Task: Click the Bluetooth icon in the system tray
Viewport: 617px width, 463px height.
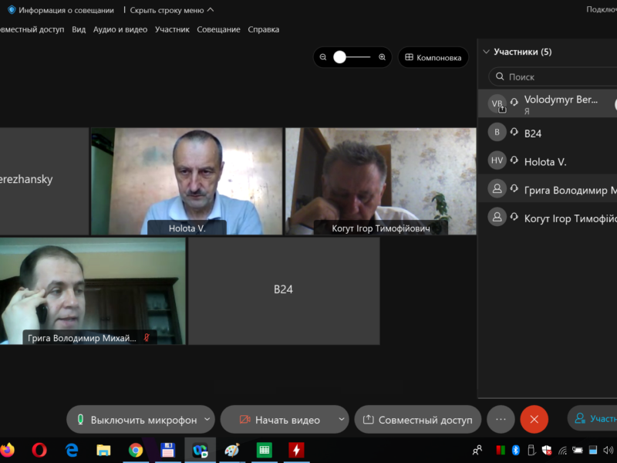Action: point(516,450)
